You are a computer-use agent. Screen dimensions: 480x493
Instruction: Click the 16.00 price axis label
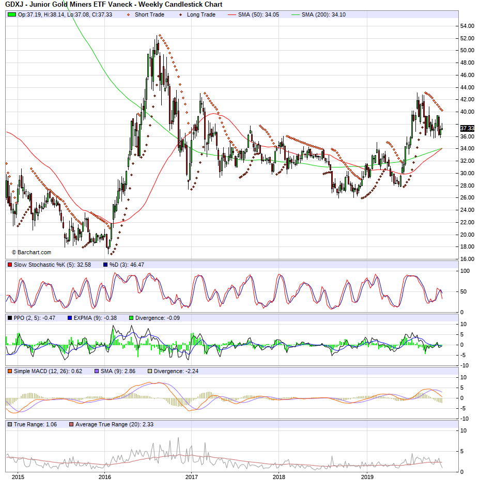coord(467,259)
